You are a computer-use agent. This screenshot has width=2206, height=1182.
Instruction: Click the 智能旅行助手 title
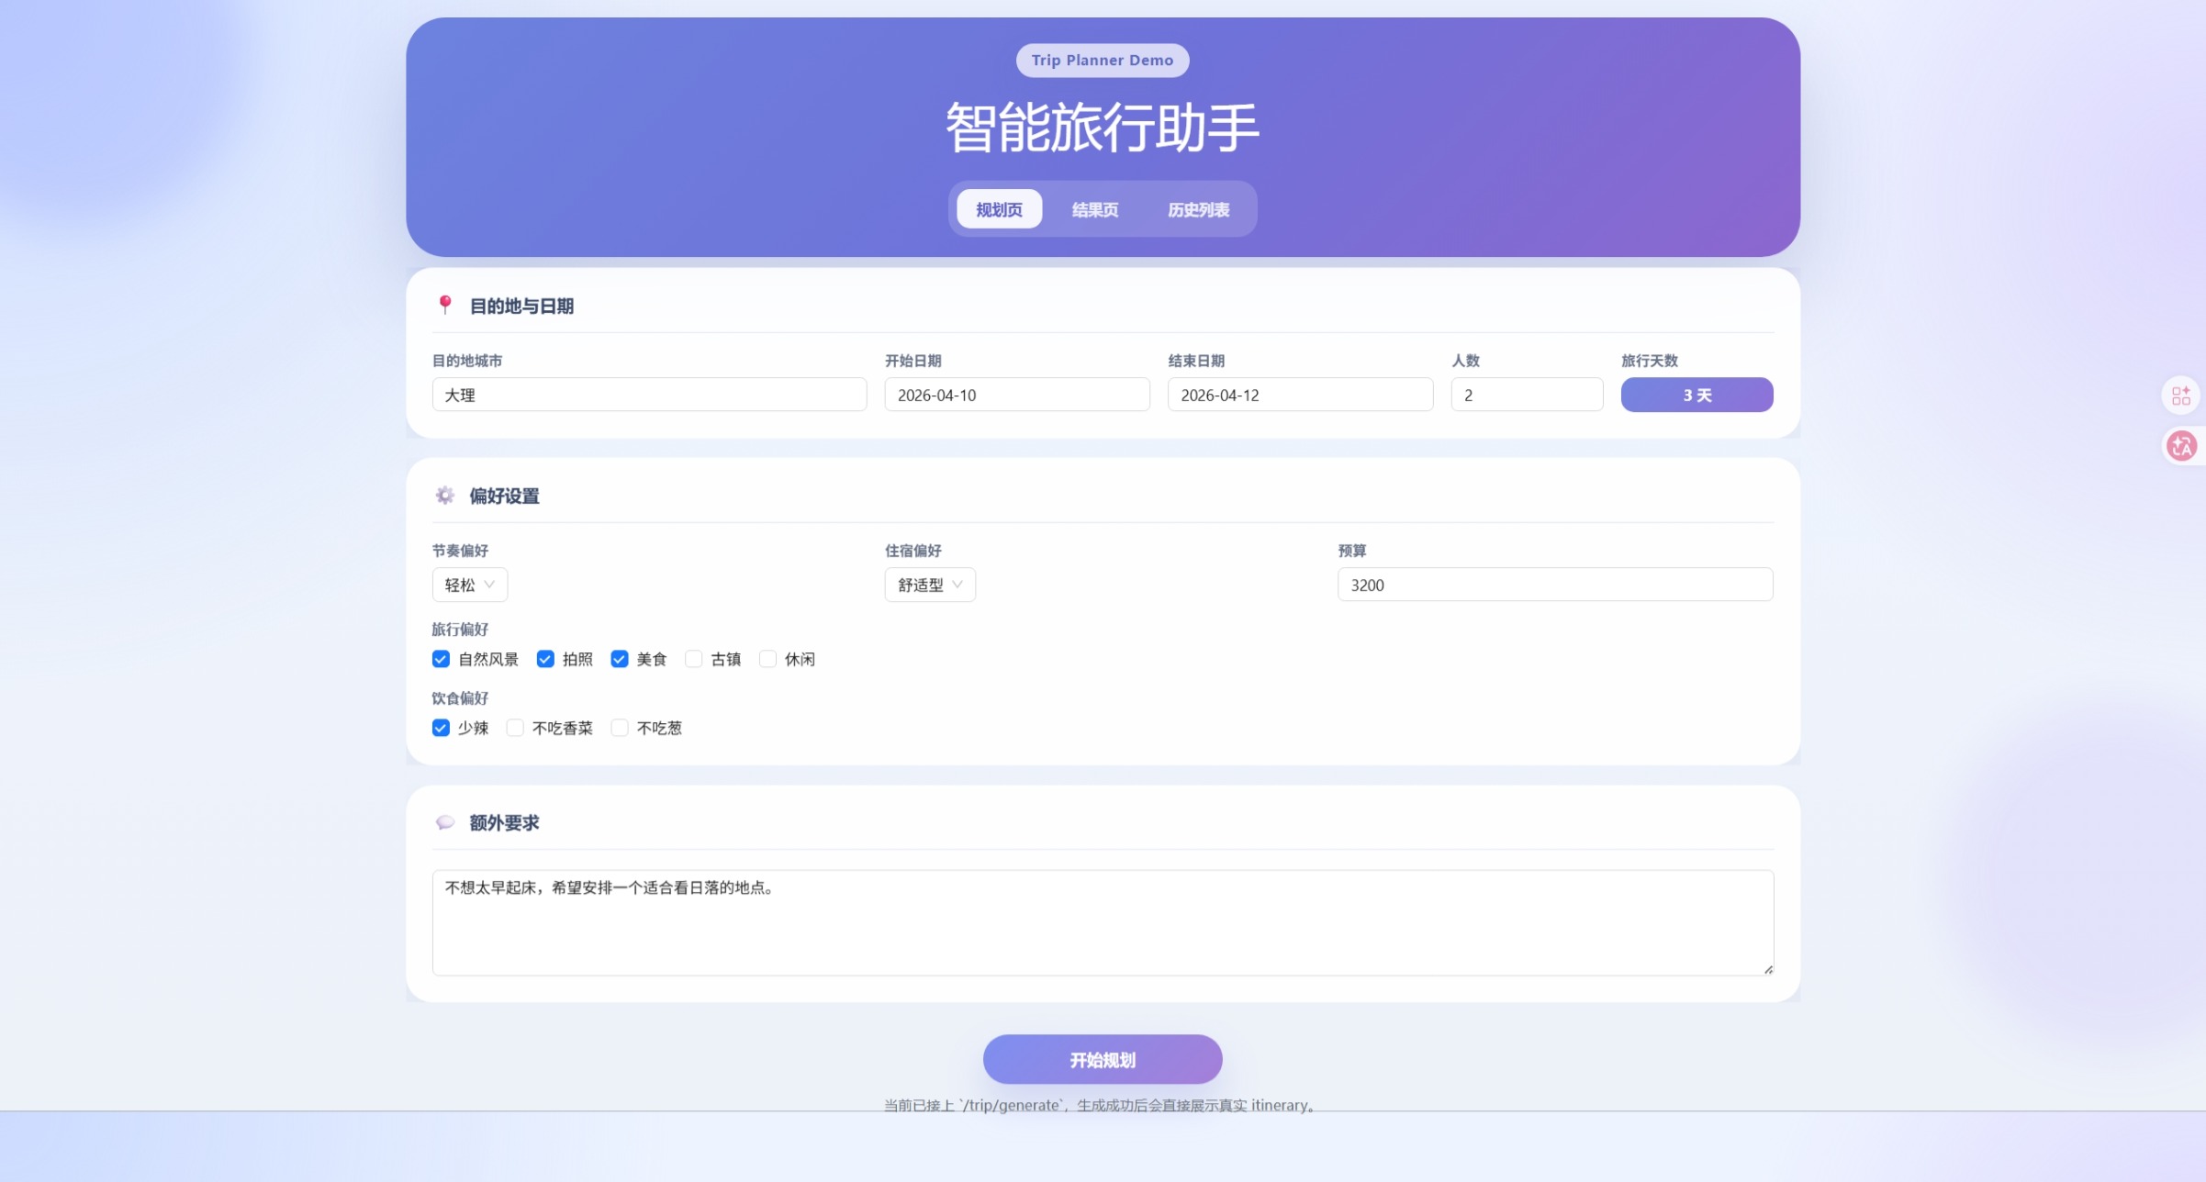click(1103, 128)
